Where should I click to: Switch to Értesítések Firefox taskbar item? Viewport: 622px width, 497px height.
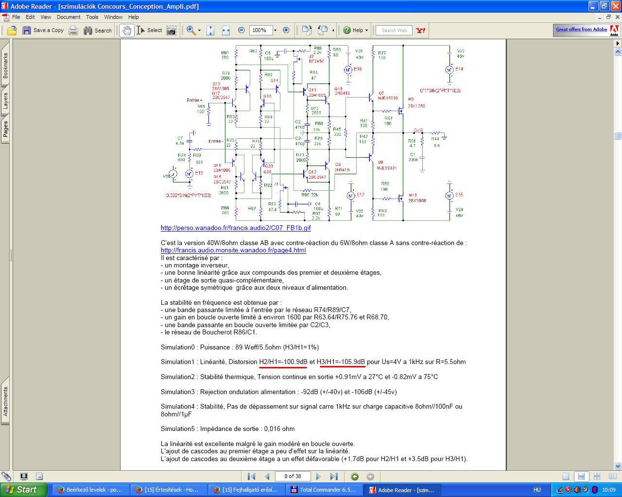pyautogui.click(x=169, y=490)
